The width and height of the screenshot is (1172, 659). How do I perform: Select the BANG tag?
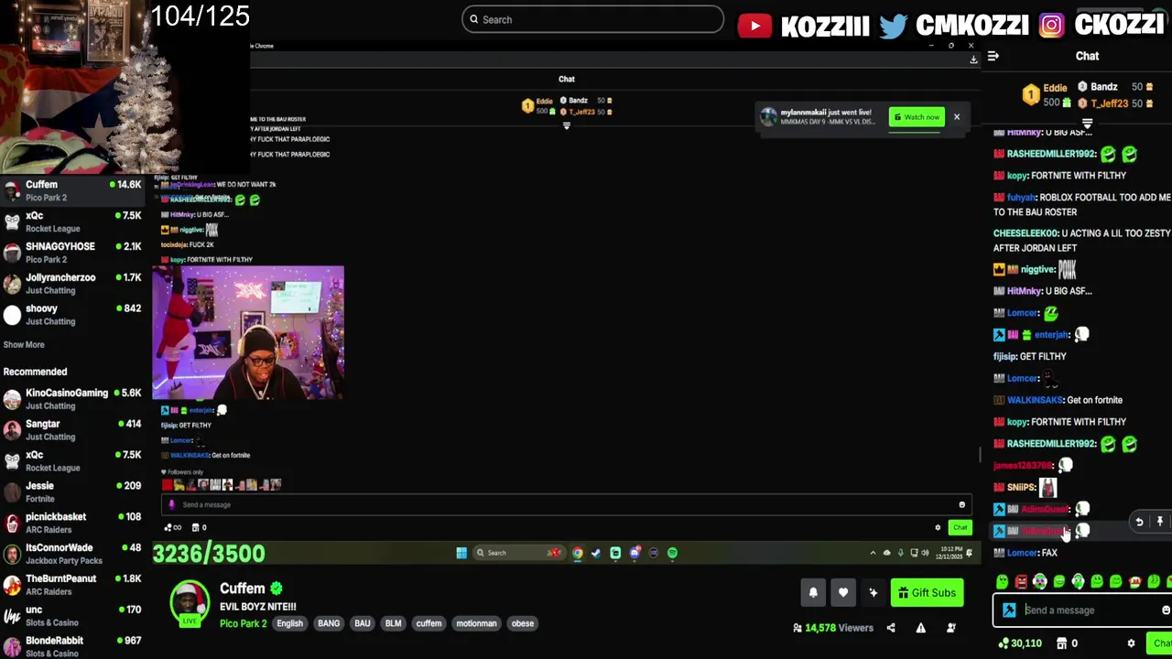point(329,623)
